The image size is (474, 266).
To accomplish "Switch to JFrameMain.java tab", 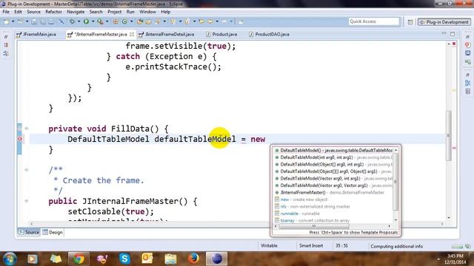I will (36, 35).
